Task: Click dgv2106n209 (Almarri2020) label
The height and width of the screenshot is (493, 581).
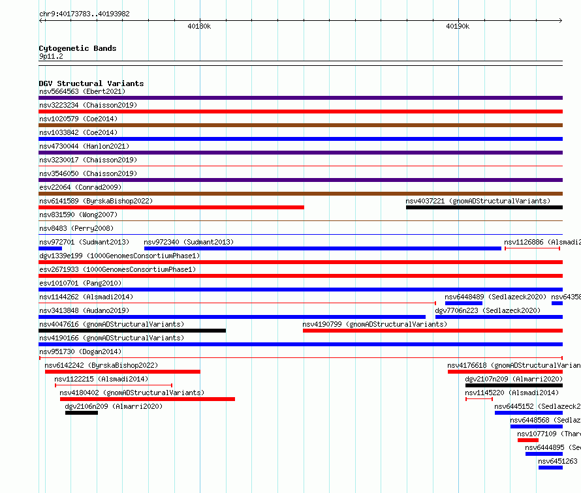Action: [x=114, y=406]
